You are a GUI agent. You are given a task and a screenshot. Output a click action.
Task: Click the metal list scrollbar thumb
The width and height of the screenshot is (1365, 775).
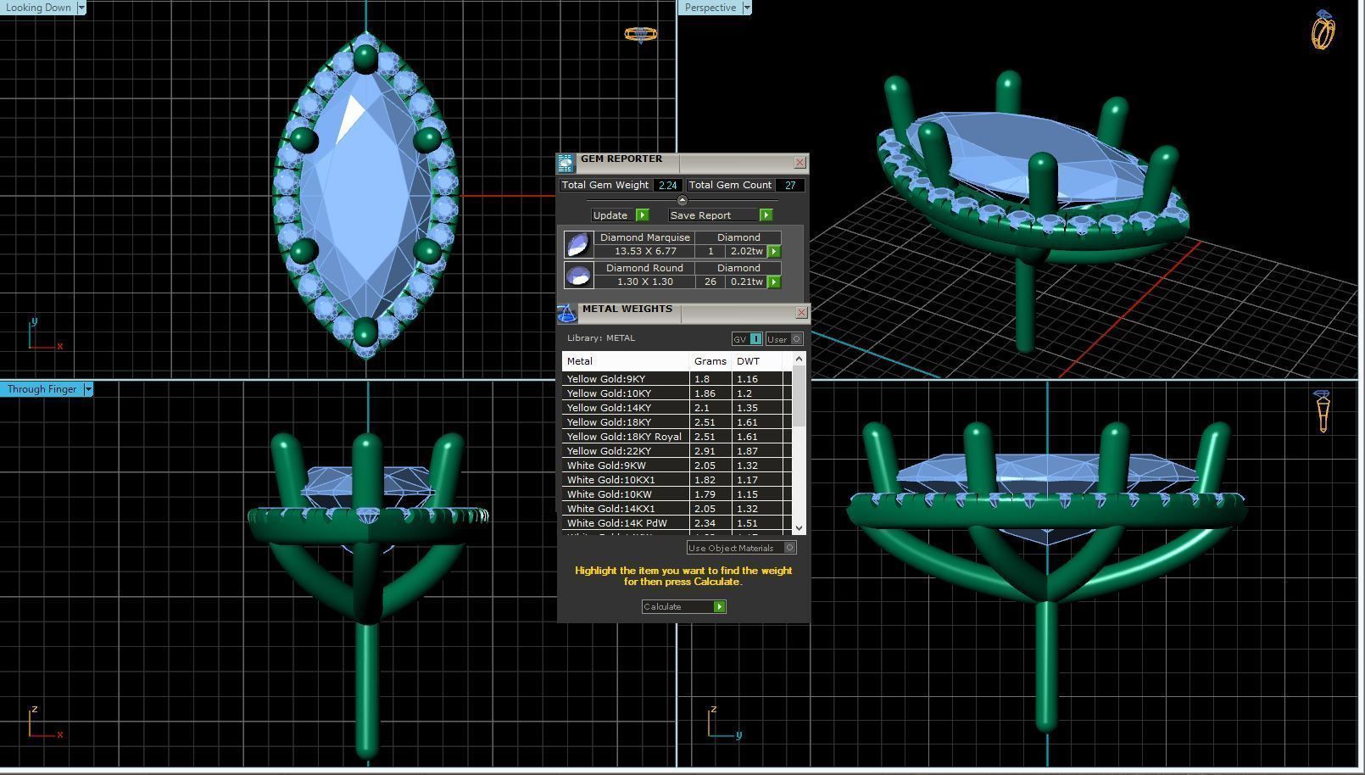coord(799,396)
